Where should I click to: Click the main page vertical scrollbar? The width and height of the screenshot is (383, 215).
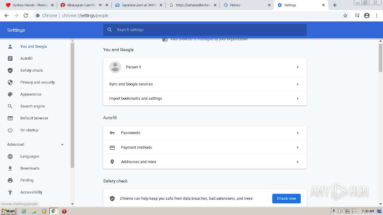point(381,58)
